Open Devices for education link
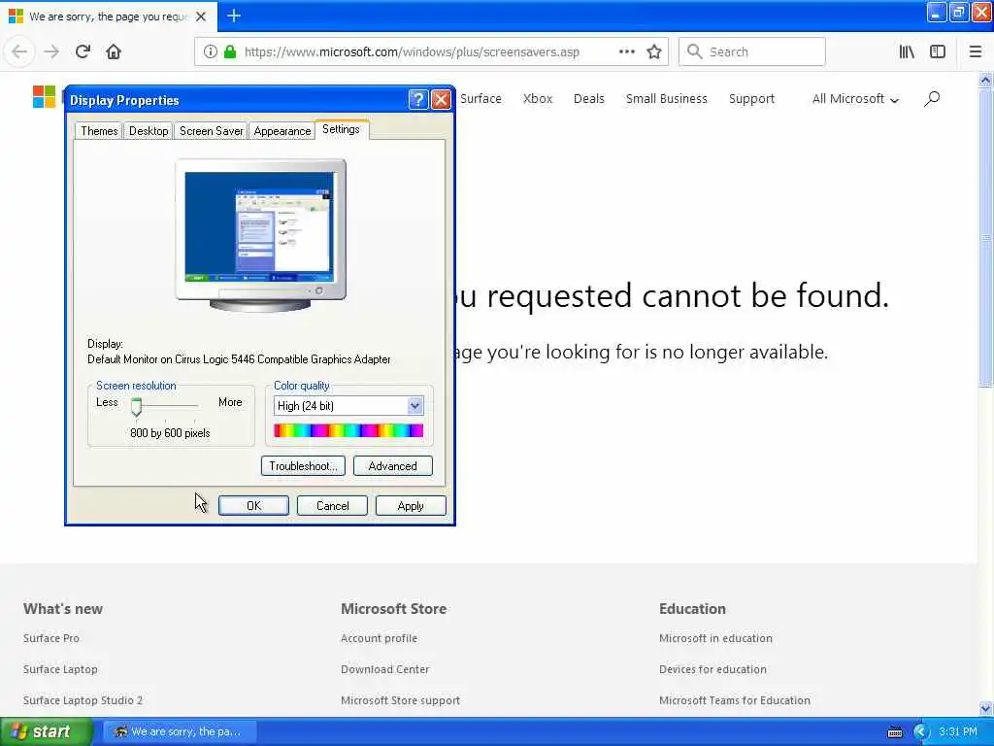Screen dimensions: 994x746 (712, 669)
